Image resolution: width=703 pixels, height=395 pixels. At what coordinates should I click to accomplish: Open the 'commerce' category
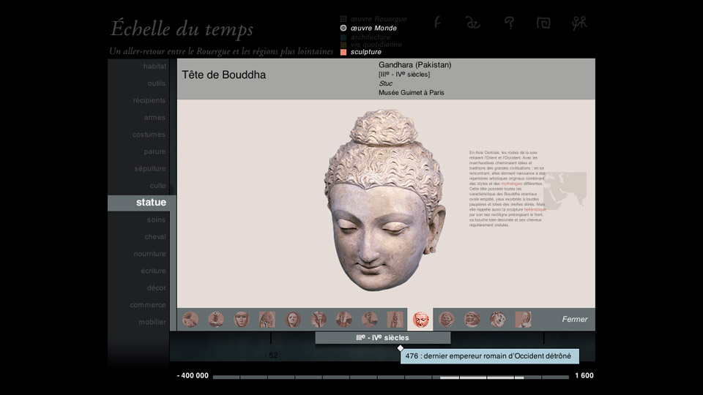point(148,304)
